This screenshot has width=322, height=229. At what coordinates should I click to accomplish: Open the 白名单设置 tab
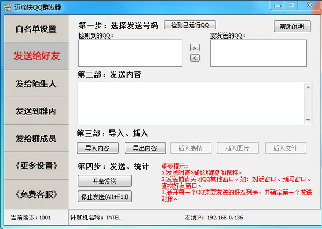36,29
